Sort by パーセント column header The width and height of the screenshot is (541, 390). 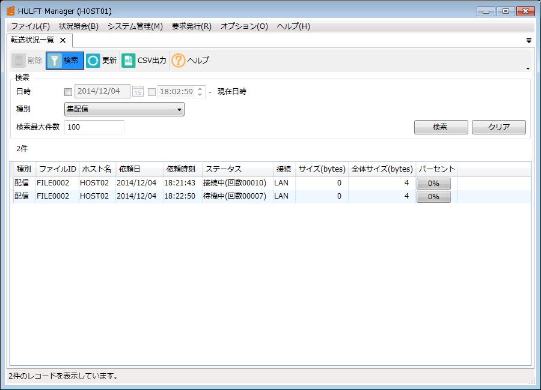(x=437, y=169)
